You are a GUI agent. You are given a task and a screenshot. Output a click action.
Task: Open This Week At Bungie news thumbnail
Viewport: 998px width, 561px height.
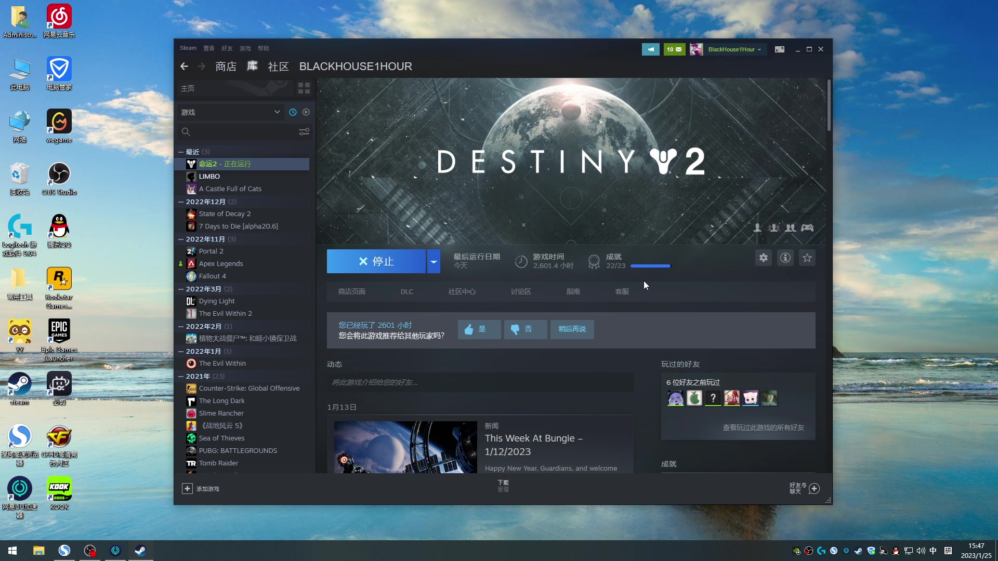point(405,447)
